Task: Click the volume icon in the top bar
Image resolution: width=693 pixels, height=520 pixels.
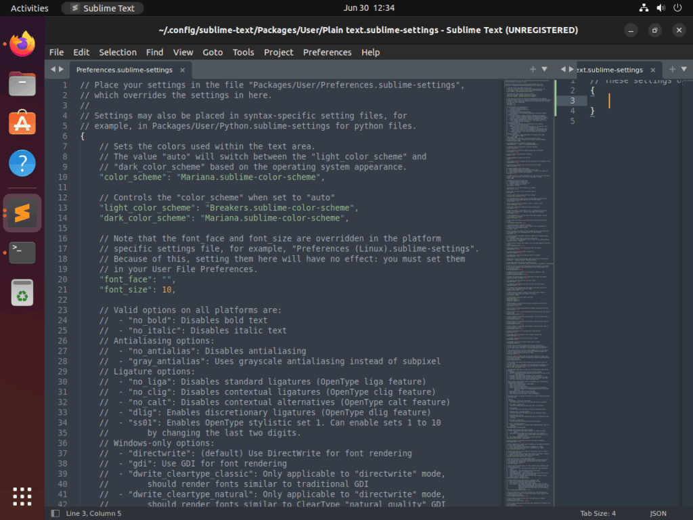Action: click(660, 8)
